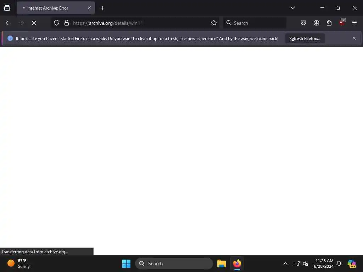Click the magnifier icon in the Firefox search box
The height and width of the screenshot is (272, 363).
tap(229, 23)
